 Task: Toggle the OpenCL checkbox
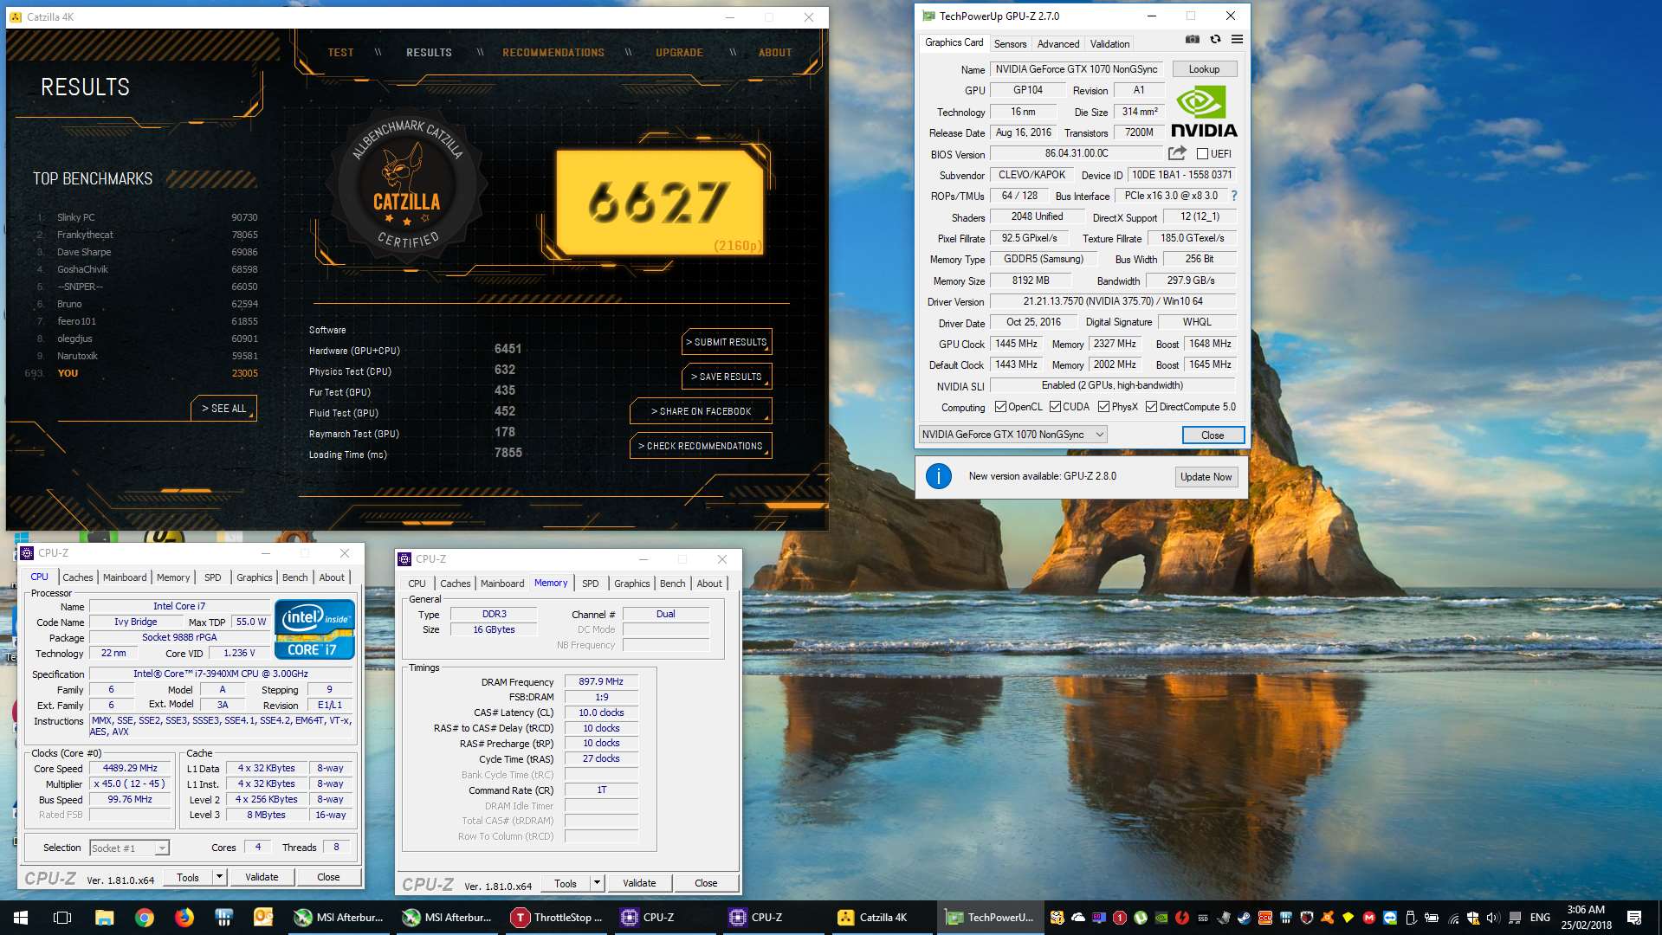click(1000, 407)
